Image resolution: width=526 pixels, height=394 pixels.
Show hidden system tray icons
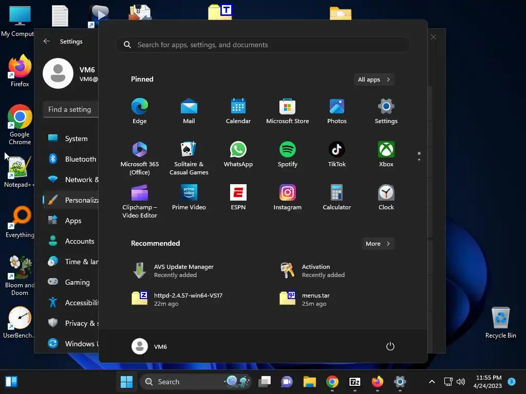pos(431,382)
